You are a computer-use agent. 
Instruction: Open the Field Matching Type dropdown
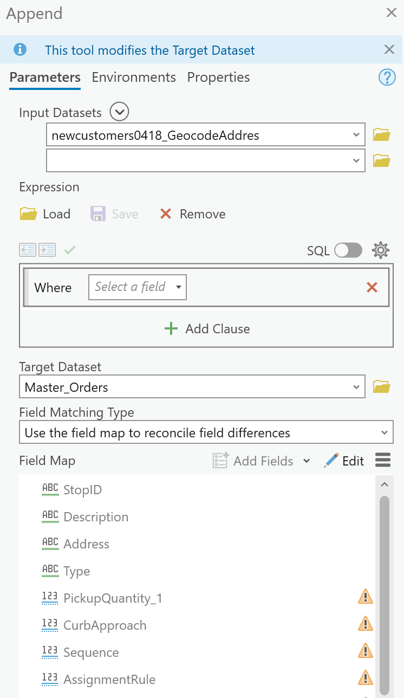[x=208, y=432]
